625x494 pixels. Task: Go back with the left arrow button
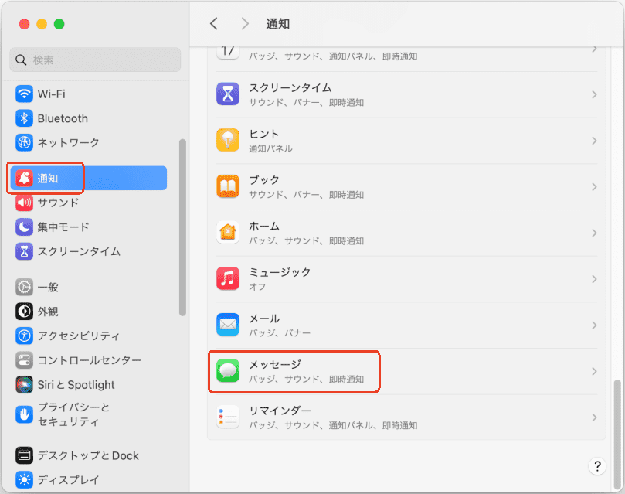pos(214,23)
